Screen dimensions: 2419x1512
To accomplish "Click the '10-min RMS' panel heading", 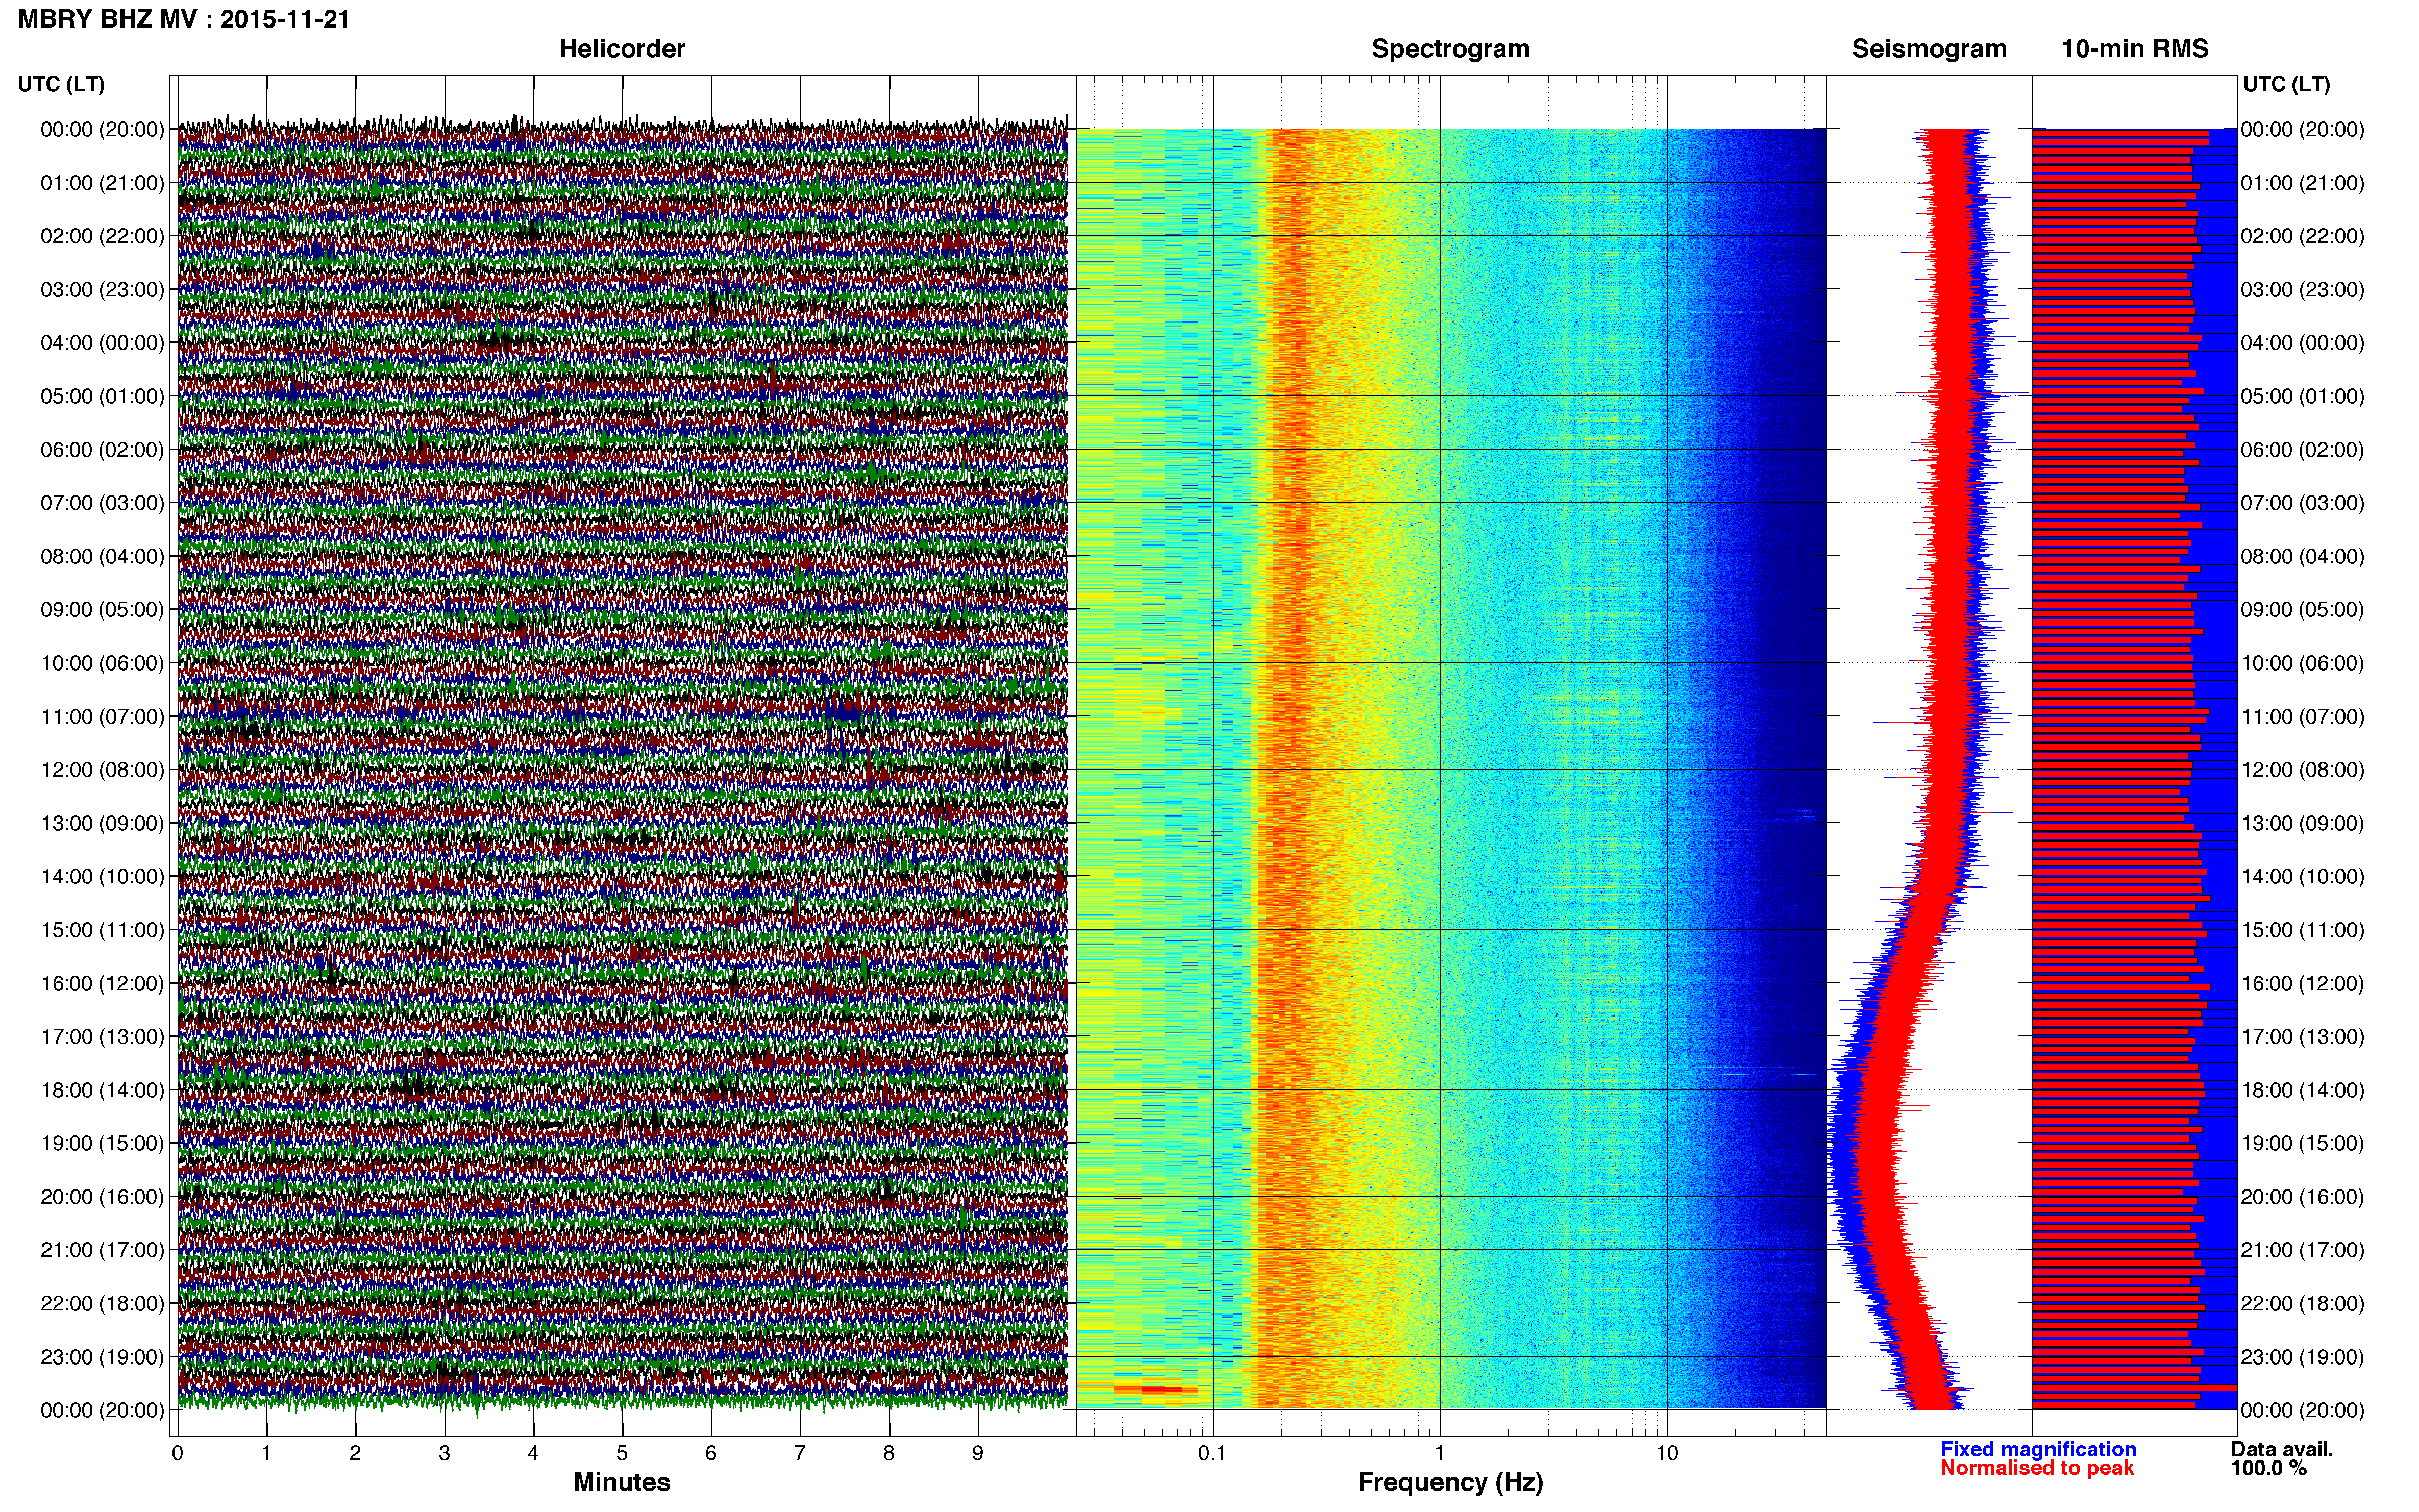I will 2135,48.
